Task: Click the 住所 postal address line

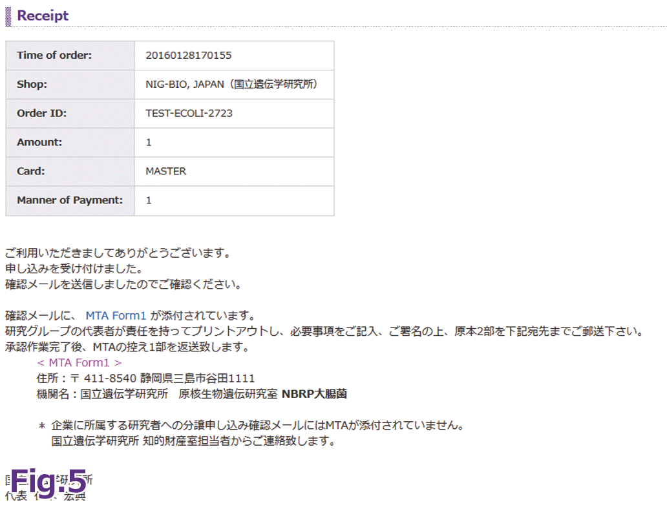Action: pyautogui.click(x=145, y=378)
